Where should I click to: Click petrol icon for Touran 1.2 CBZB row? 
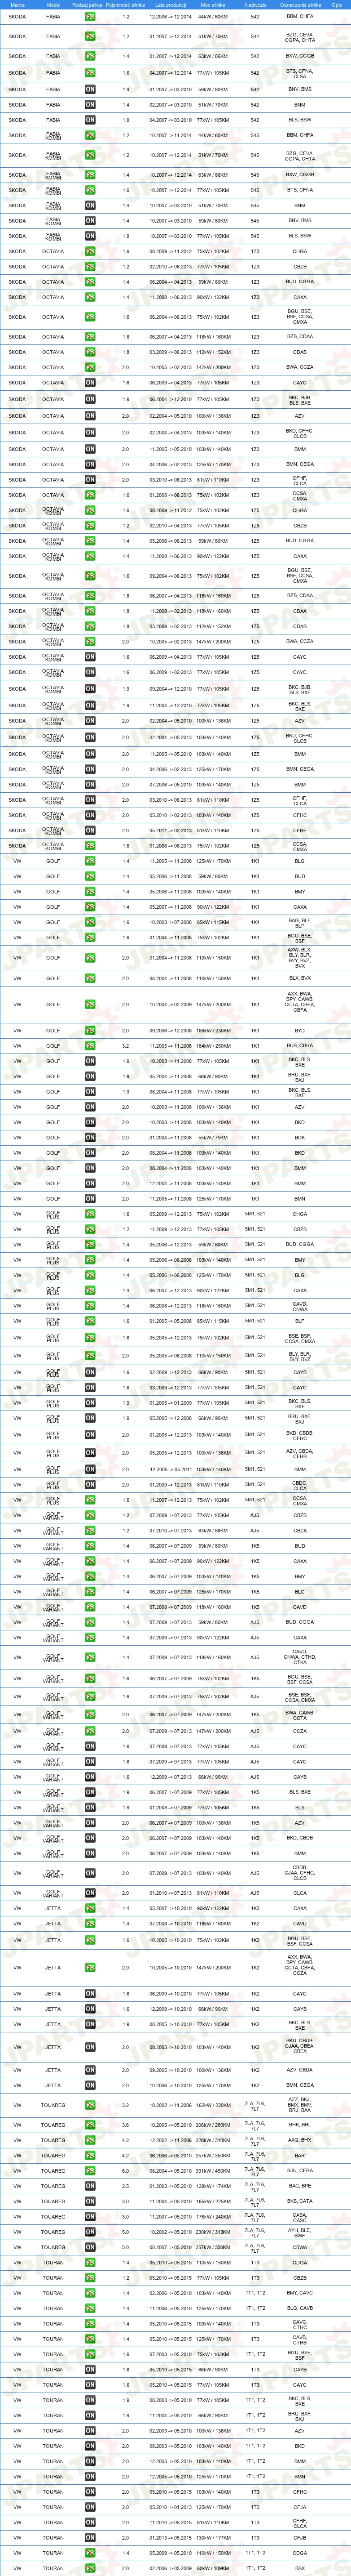[x=90, y=2277]
